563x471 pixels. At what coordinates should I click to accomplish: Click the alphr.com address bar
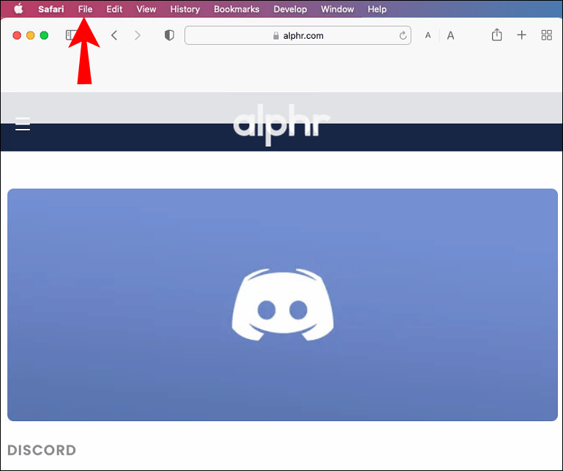tap(298, 35)
